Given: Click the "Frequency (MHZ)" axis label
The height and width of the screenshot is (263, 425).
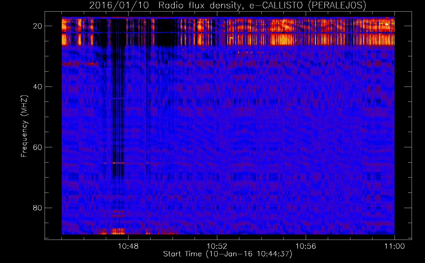Looking at the screenshot, I should 24,126.
